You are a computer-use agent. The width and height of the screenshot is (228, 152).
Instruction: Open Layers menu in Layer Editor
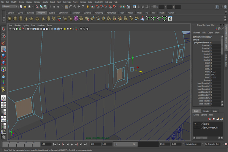[196, 115]
